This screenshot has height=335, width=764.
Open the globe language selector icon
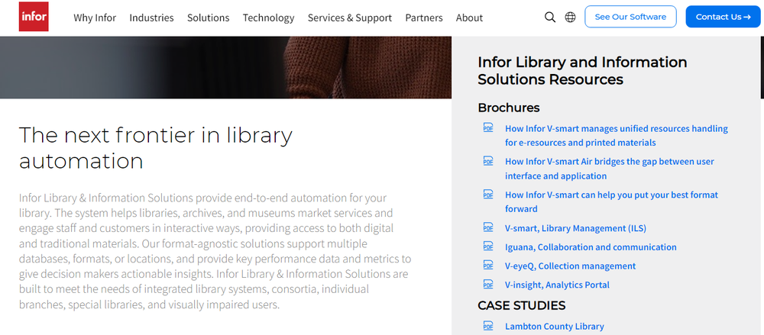[570, 18]
